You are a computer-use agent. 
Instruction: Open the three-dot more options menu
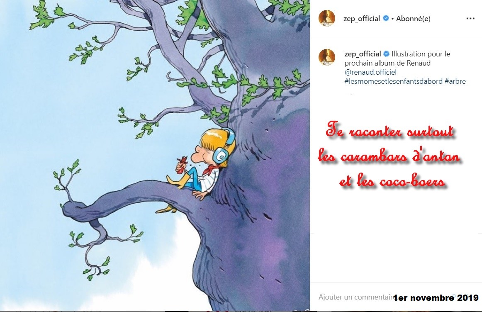(470, 18)
